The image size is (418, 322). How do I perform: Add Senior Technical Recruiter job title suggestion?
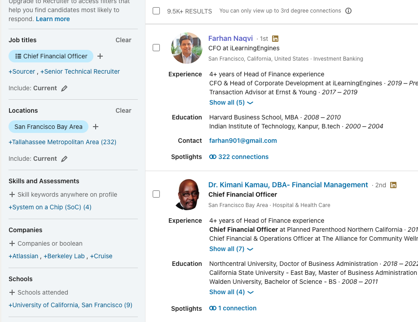point(80,71)
